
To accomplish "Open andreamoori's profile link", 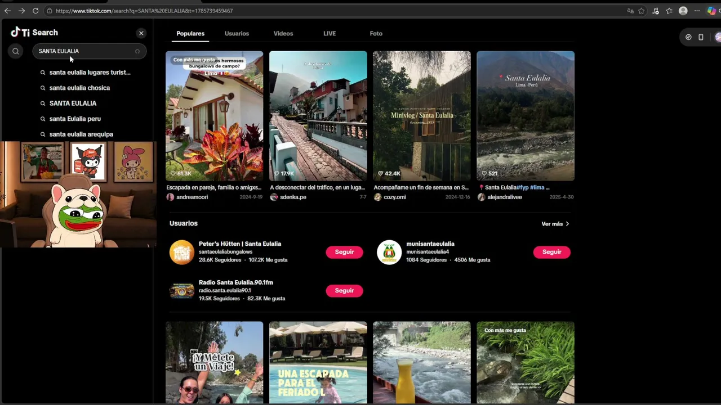I will (192, 197).
